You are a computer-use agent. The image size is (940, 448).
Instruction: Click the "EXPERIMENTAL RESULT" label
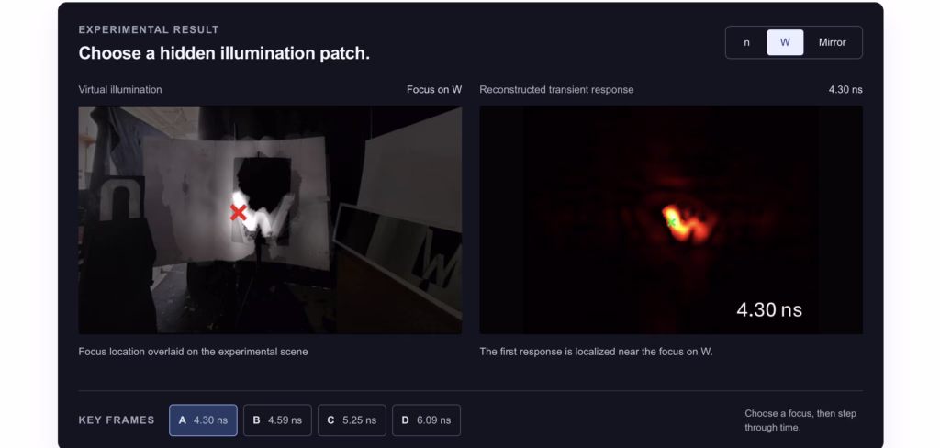click(x=149, y=29)
